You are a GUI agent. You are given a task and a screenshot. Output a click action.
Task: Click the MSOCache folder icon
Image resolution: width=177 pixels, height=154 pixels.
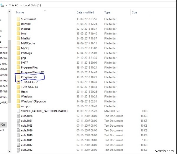18,43
